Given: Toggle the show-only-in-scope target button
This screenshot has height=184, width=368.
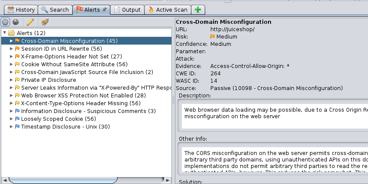Looking at the screenshot, I should point(6,22).
